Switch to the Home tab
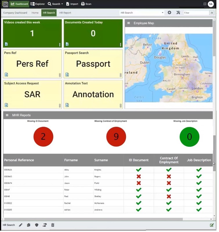 (35, 13)
